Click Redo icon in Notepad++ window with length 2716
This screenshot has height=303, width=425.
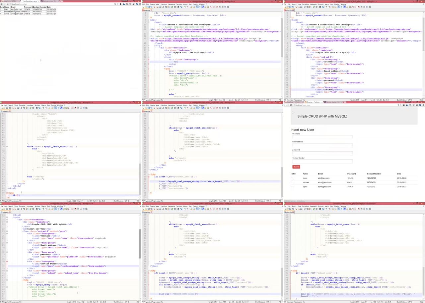tap(175, 108)
